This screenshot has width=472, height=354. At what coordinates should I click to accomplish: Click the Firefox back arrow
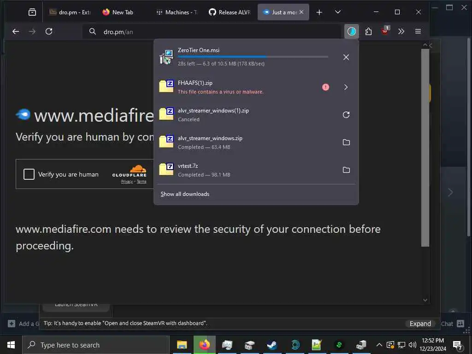pos(16,31)
